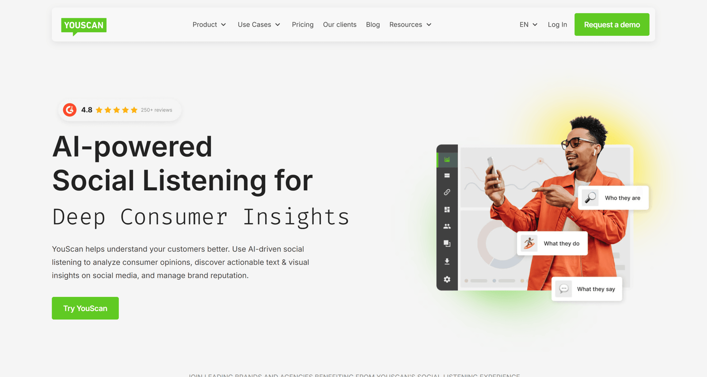Viewport: 707px width, 377px height.
Task: Click the download arrow sidebar icon
Action: [447, 261]
